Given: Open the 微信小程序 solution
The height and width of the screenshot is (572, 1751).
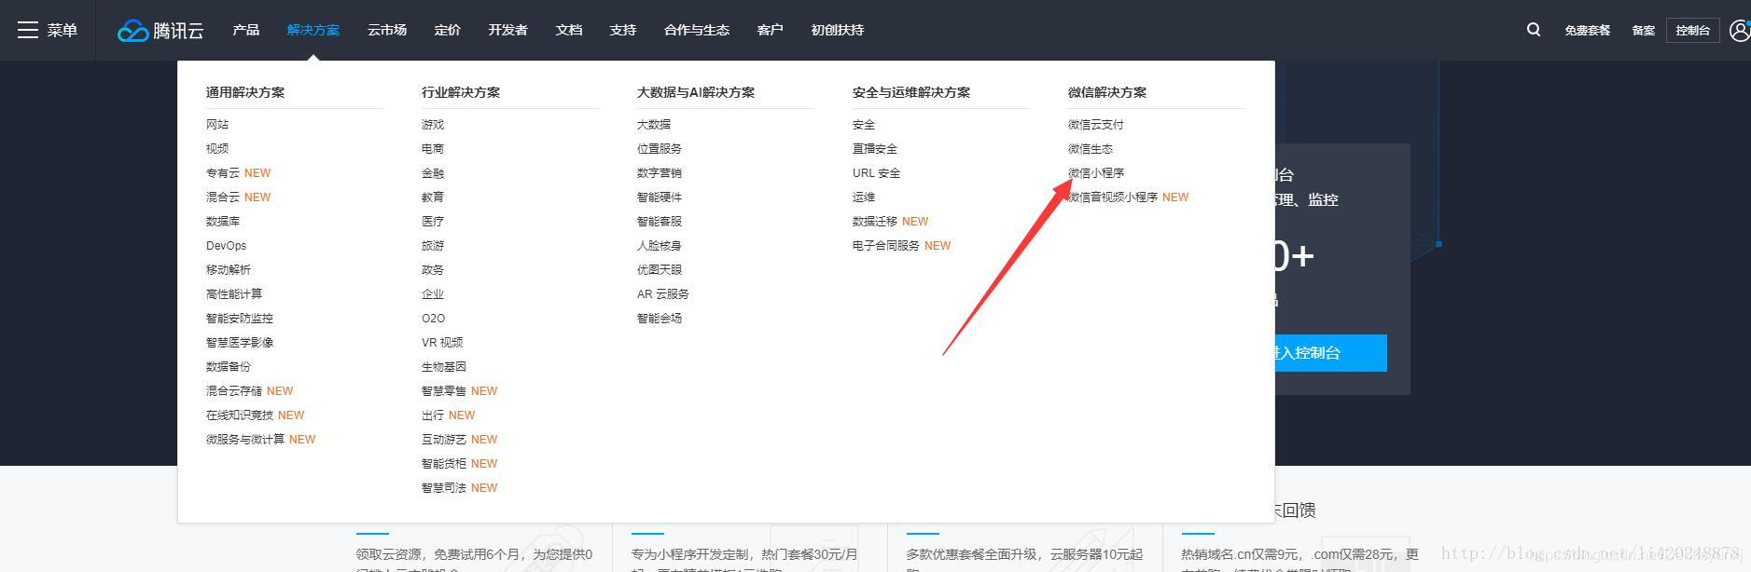Looking at the screenshot, I should click(x=1096, y=173).
